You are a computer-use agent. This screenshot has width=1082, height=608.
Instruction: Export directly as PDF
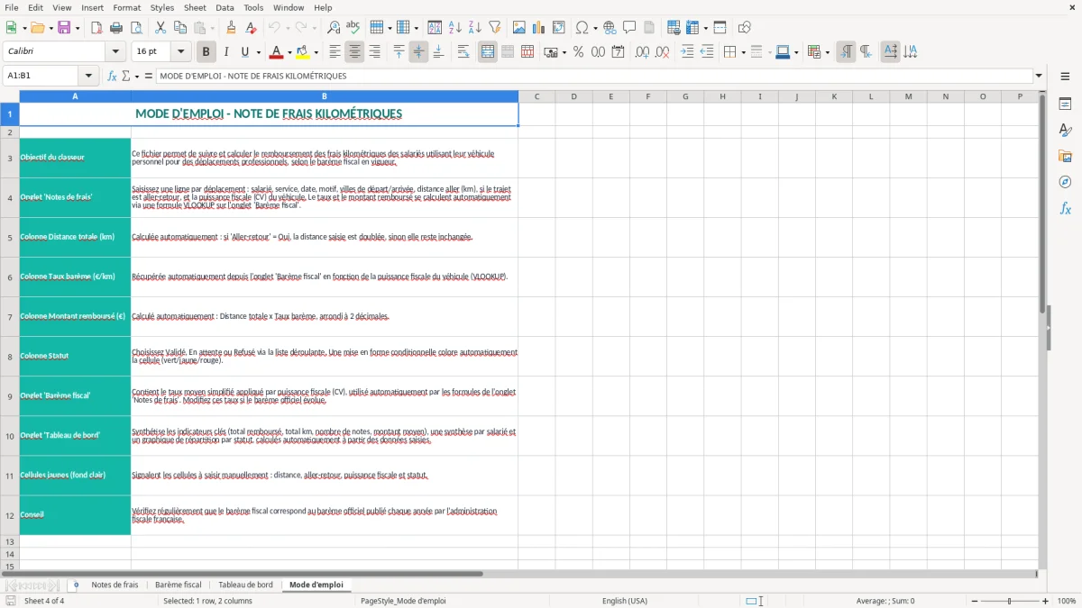coord(96,28)
